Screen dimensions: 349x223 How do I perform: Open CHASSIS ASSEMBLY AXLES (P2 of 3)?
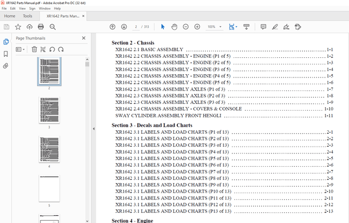[x=224, y=95]
